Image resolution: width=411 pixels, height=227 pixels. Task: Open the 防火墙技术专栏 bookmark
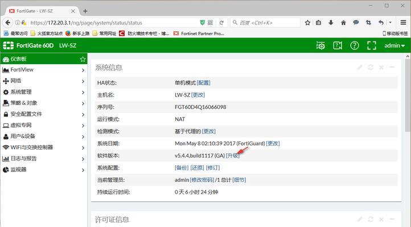pos(144,33)
